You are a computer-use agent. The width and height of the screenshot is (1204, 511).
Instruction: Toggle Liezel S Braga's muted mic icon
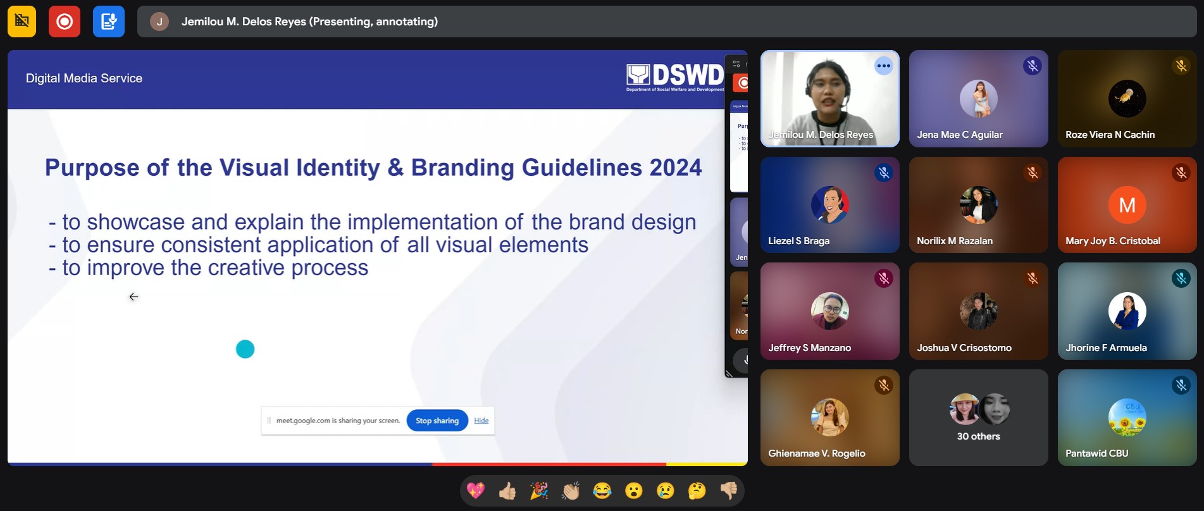(x=884, y=173)
